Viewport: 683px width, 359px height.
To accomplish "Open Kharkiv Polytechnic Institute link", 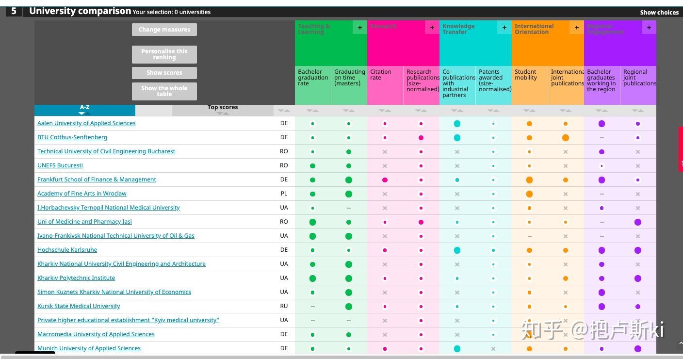I will pyautogui.click(x=76, y=278).
